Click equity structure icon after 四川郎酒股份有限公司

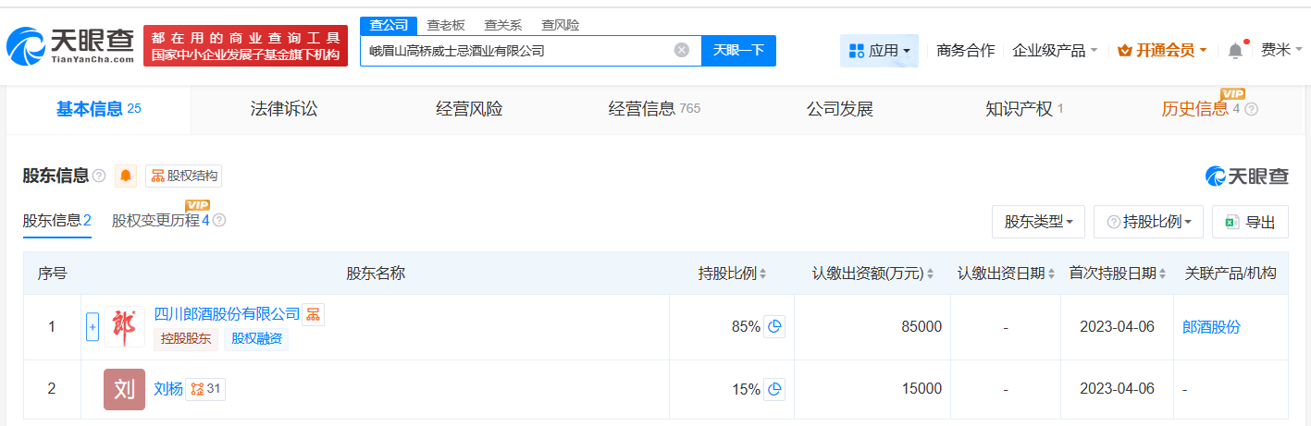[314, 315]
